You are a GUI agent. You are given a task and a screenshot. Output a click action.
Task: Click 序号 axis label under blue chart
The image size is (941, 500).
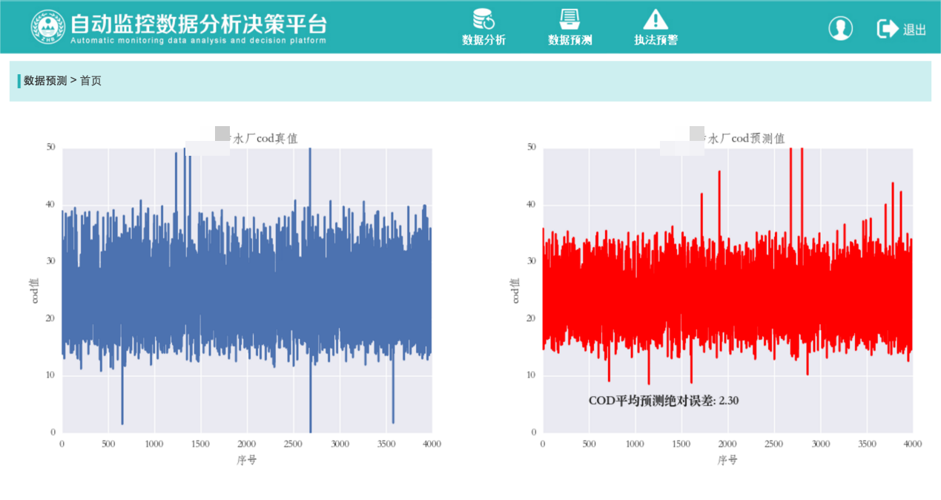[x=247, y=460]
